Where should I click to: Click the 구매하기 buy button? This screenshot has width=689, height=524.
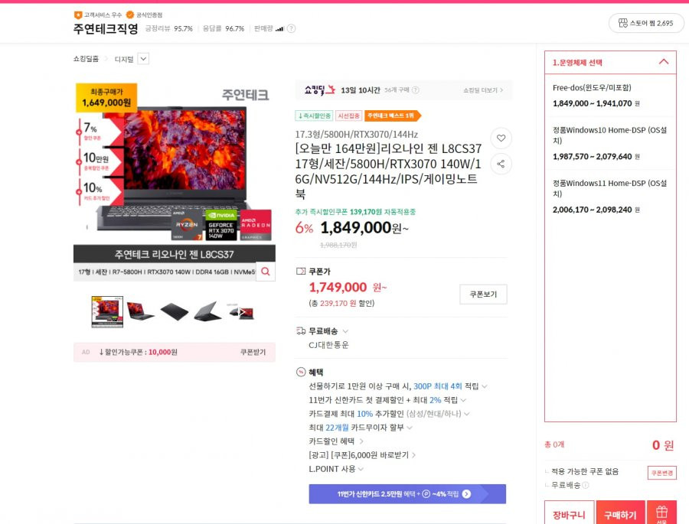pyautogui.click(x=620, y=513)
